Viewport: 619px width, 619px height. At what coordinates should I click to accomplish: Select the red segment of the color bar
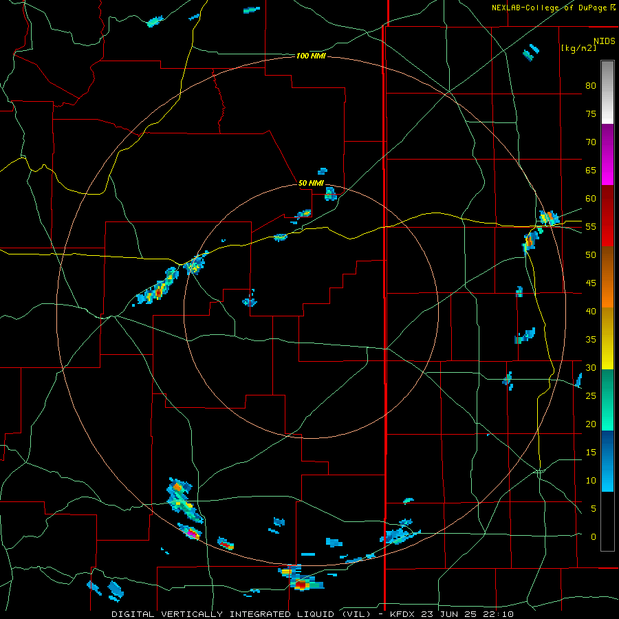[x=607, y=215]
